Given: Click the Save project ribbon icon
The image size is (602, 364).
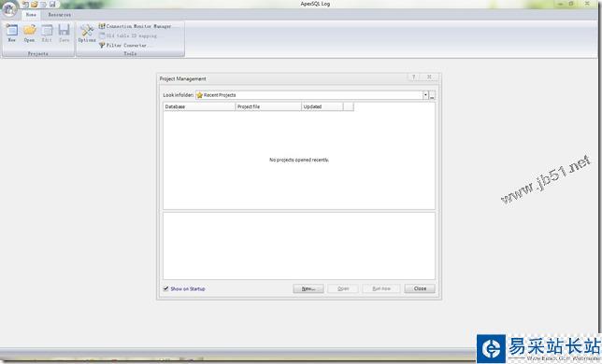Looking at the screenshot, I should coord(64,33).
